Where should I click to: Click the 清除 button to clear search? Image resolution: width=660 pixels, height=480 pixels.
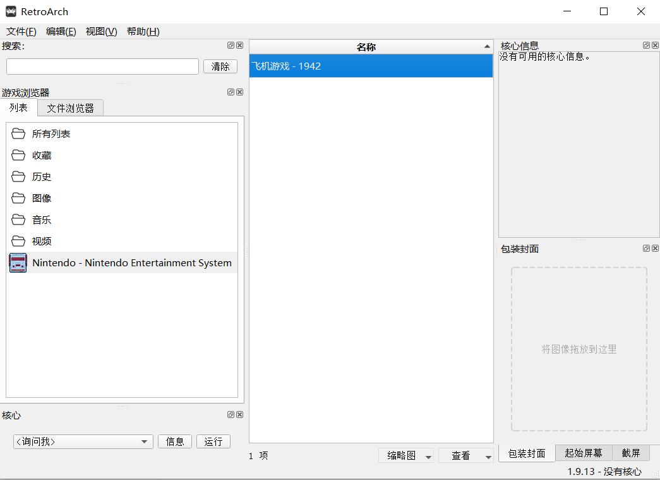[x=220, y=66]
